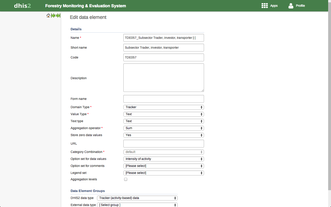Open the Domain Type dropdown

pyautogui.click(x=163, y=107)
